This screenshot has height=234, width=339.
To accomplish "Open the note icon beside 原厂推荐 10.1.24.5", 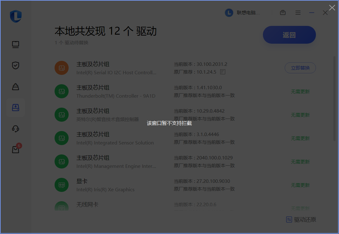I will coord(223,72).
